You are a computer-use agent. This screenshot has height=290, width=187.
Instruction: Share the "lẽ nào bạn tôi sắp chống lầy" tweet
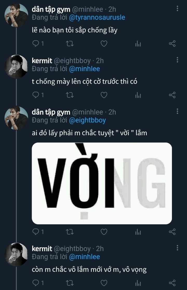[x=172, y=44]
